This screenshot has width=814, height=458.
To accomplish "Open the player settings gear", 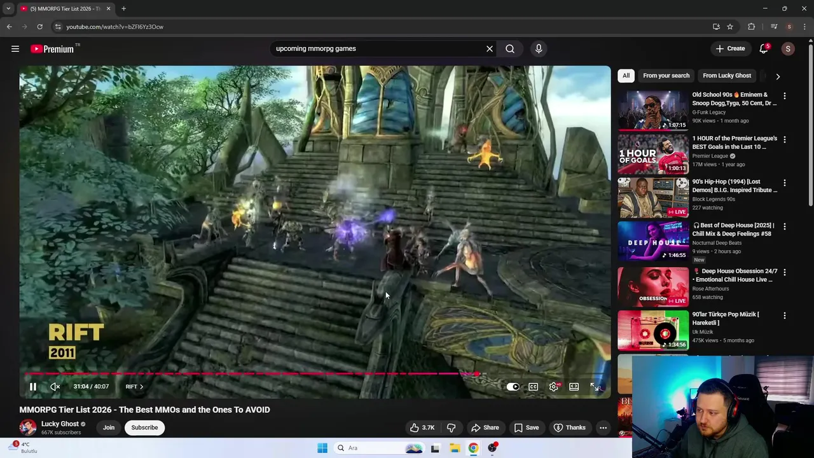I will coord(555,387).
